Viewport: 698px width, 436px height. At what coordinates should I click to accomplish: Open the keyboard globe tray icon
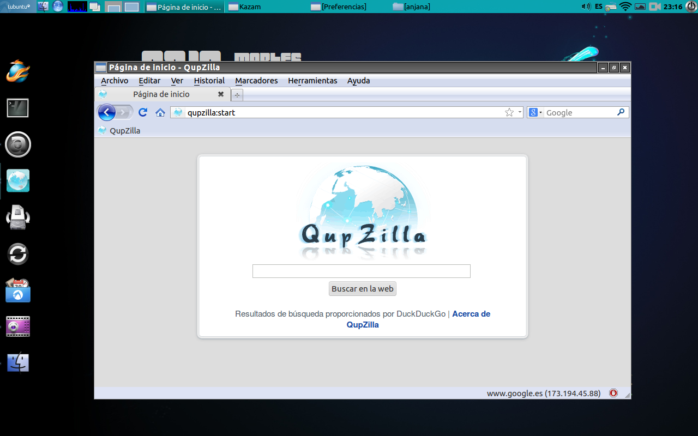[x=611, y=7]
